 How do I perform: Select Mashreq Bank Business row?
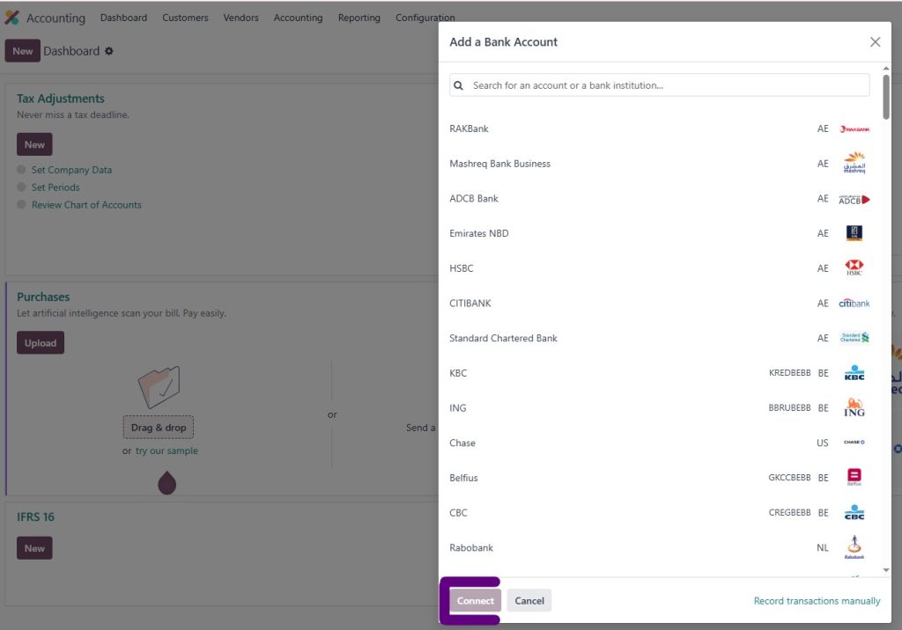click(659, 164)
